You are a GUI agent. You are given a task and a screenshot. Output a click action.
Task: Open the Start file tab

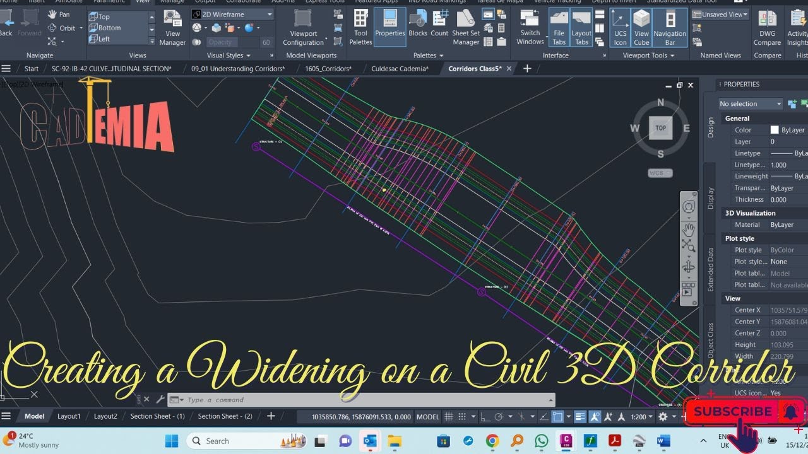point(31,69)
